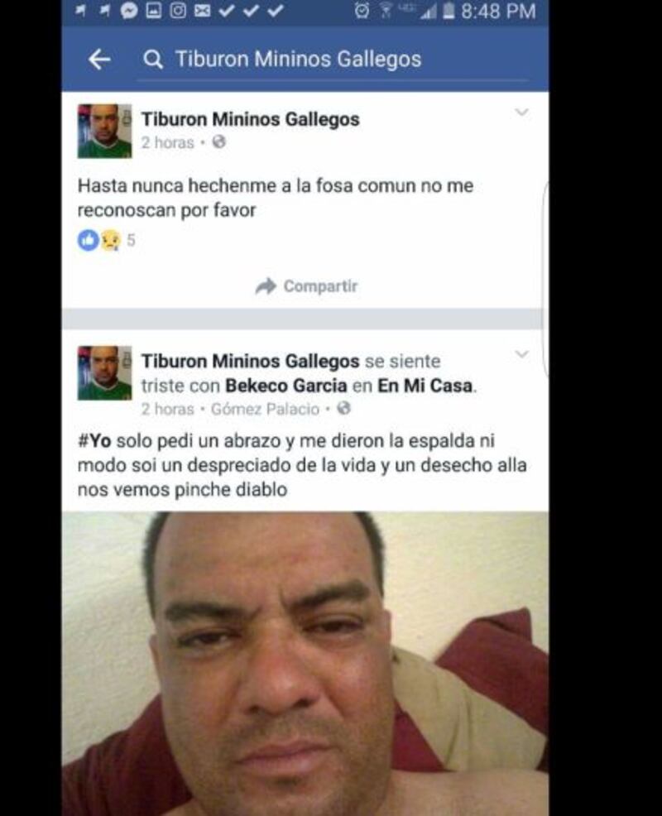The image size is (662, 816).
Task: Open Tiburon Mininos Gallegos name in first post
Action: [x=251, y=119]
